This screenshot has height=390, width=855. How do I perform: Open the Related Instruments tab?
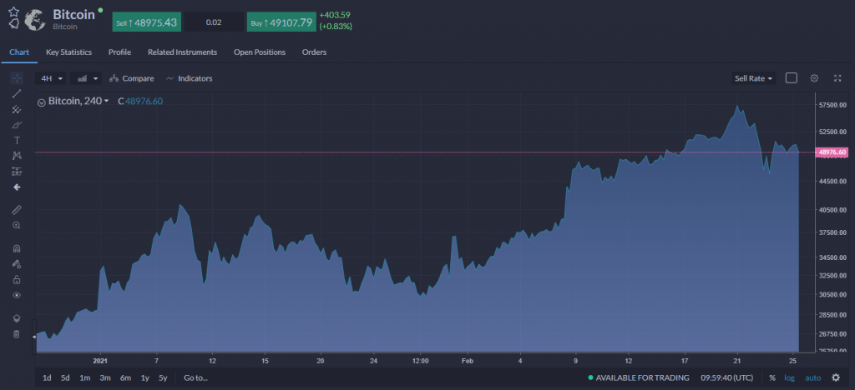pyautogui.click(x=182, y=52)
